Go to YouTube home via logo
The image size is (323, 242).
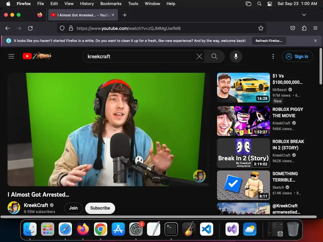37,56
